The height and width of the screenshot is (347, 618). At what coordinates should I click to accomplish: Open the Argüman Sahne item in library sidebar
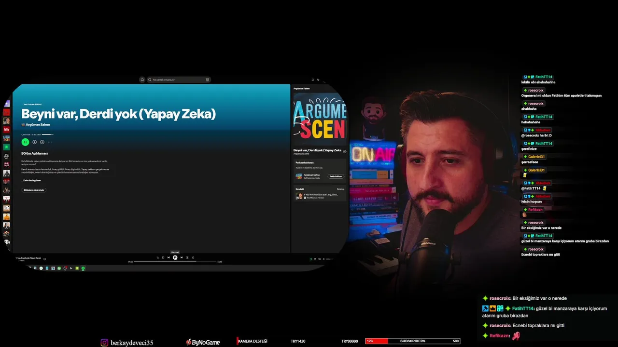(7, 138)
